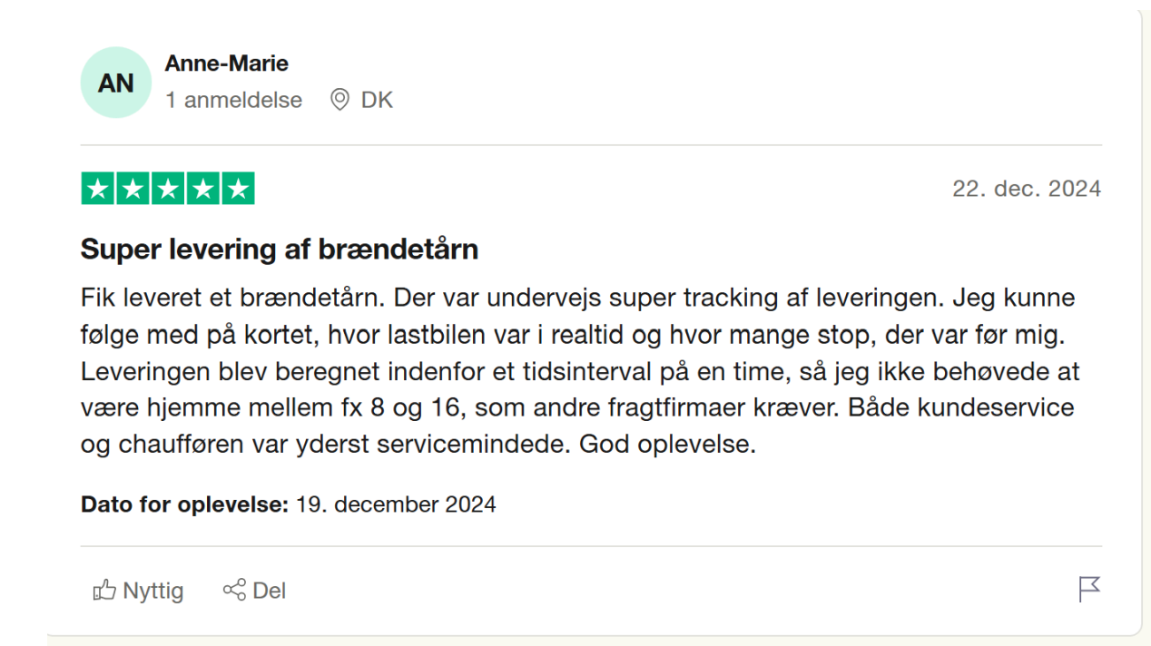
Task: Click the second green rating star
Action: (133, 189)
